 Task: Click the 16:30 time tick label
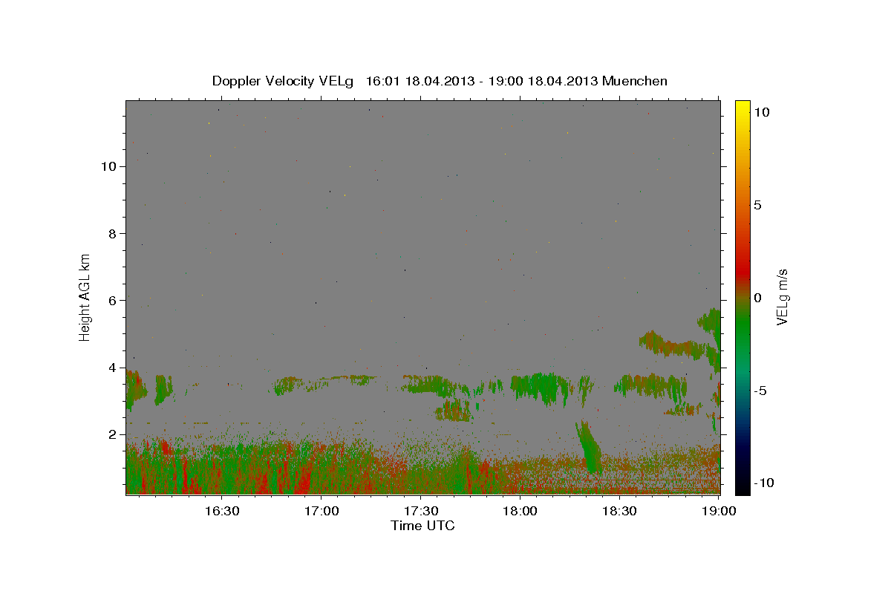pos(221,511)
